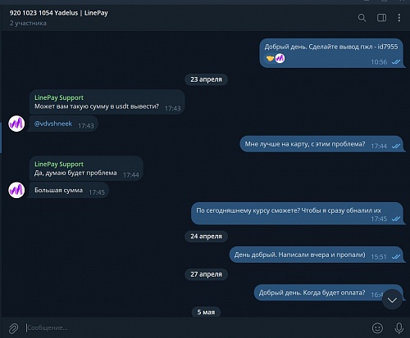
Task: Click the paperclip attach file icon
Action: click(13, 328)
